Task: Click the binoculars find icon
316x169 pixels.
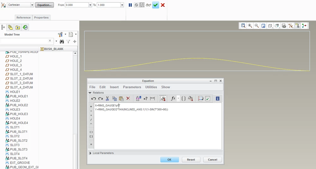Action: (x=62, y=42)
